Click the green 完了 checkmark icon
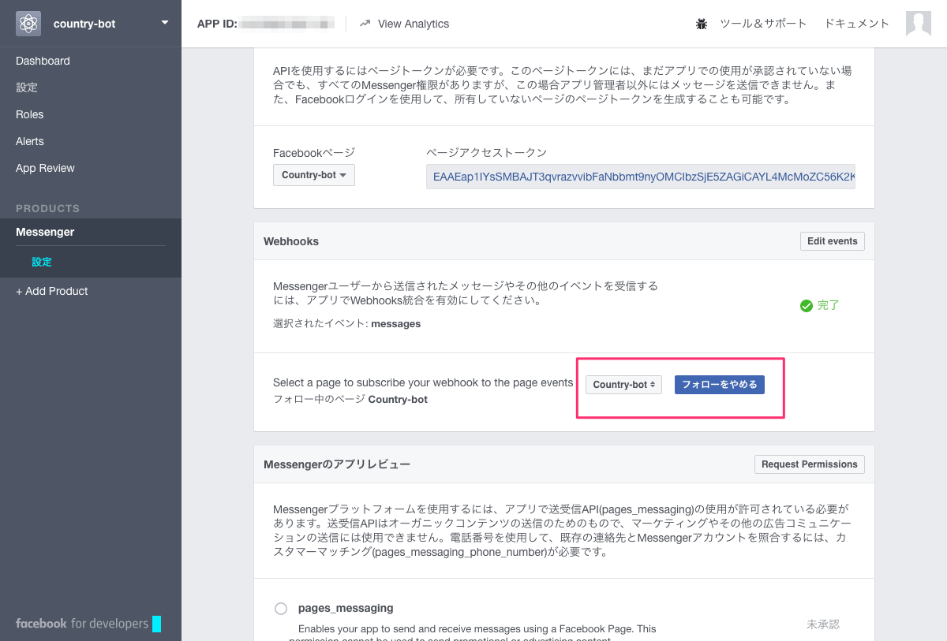 tap(806, 304)
